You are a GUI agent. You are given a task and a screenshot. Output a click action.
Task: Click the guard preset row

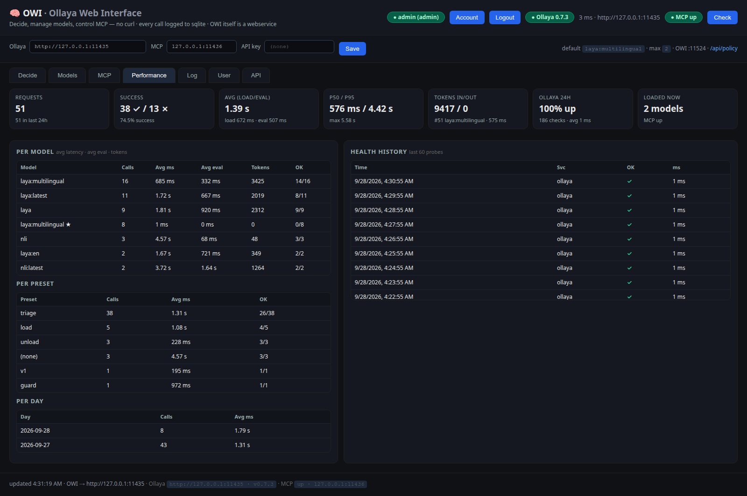point(174,386)
